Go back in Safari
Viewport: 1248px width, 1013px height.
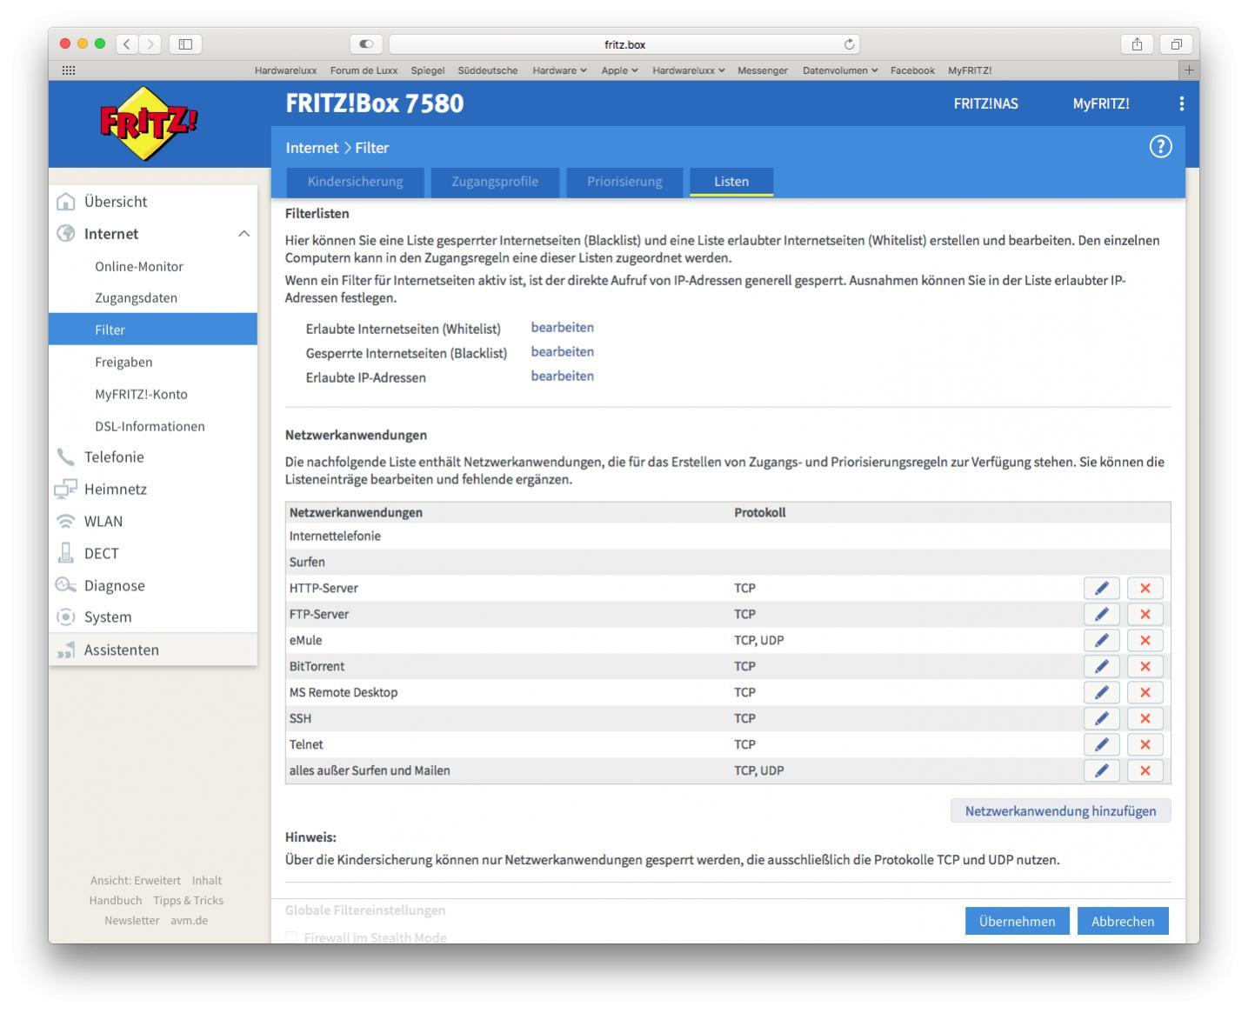(x=127, y=43)
